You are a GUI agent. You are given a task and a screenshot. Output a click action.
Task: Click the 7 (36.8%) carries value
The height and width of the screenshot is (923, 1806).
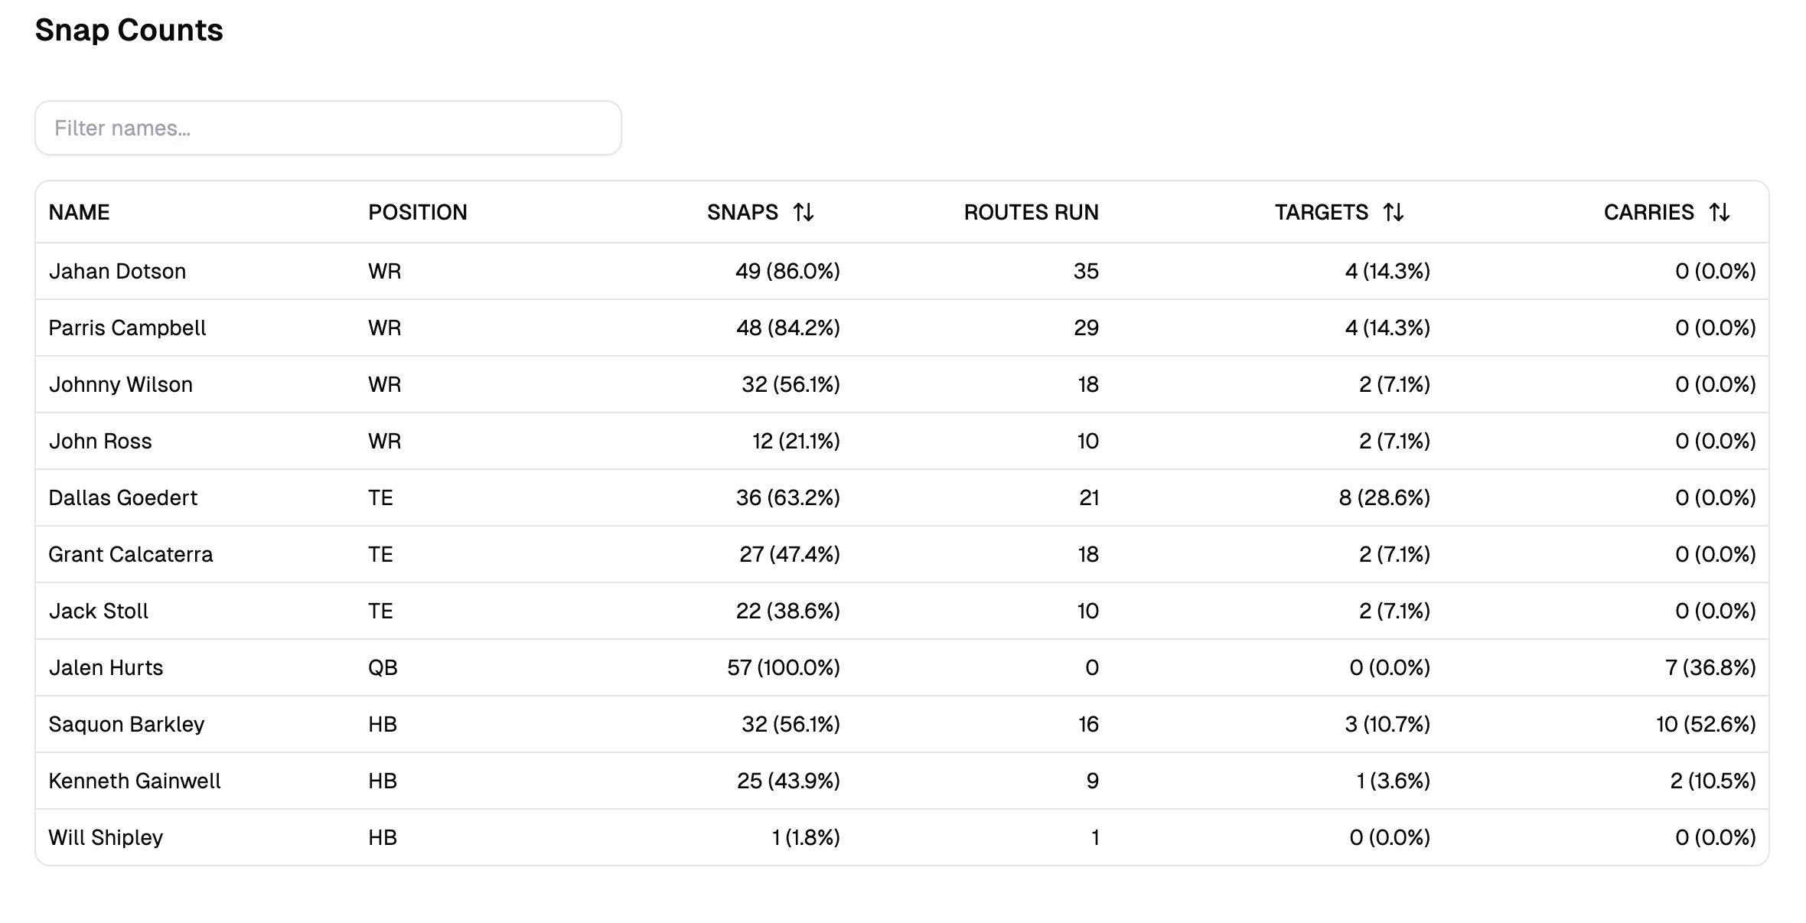click(x=1710, y=667)
